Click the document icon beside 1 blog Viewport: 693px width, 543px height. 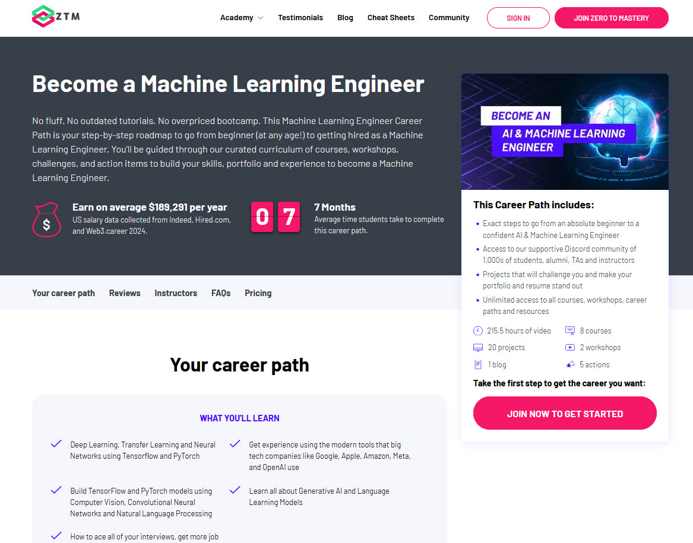click(478, 364)
